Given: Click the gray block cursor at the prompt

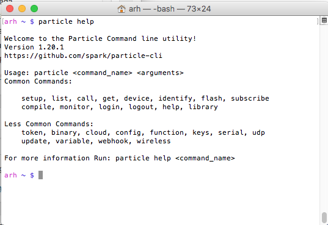Looking at the screenshot, I should (40, 175).
